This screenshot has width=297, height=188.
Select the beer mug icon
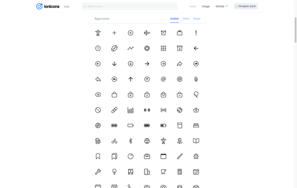[x=98, y=141]
